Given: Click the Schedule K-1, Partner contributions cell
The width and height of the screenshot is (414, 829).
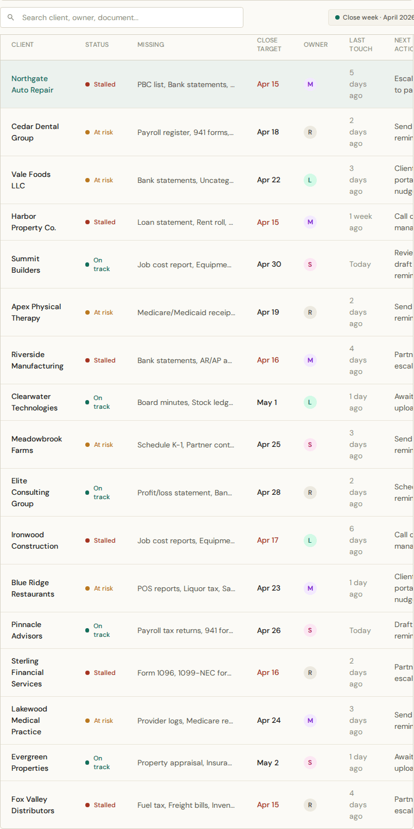Looking at the screenshot, I should (186, 445).
